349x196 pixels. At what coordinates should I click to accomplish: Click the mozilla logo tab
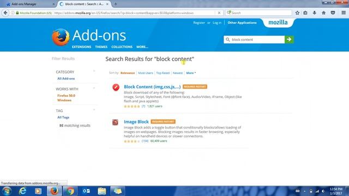point(278,22)
